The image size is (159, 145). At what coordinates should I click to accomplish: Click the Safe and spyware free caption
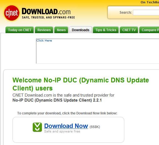pos(62,131)
